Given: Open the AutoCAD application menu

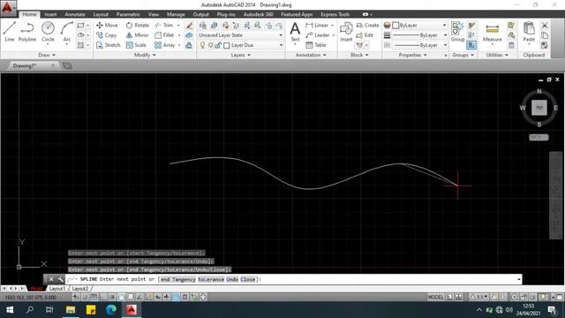Looking at the screenshot, I should (x=8, y=8).
